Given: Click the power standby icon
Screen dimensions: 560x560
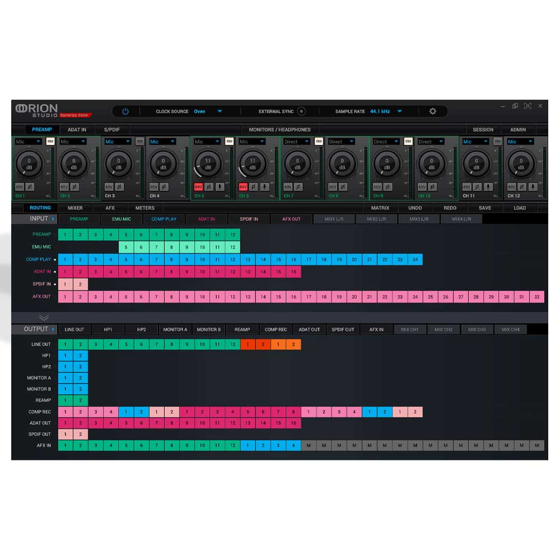Looking at the screenshot, I should point(125,111).
